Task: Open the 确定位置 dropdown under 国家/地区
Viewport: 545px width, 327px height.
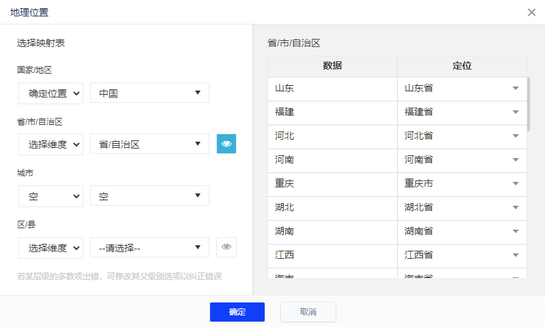Action: click(50, 93)
